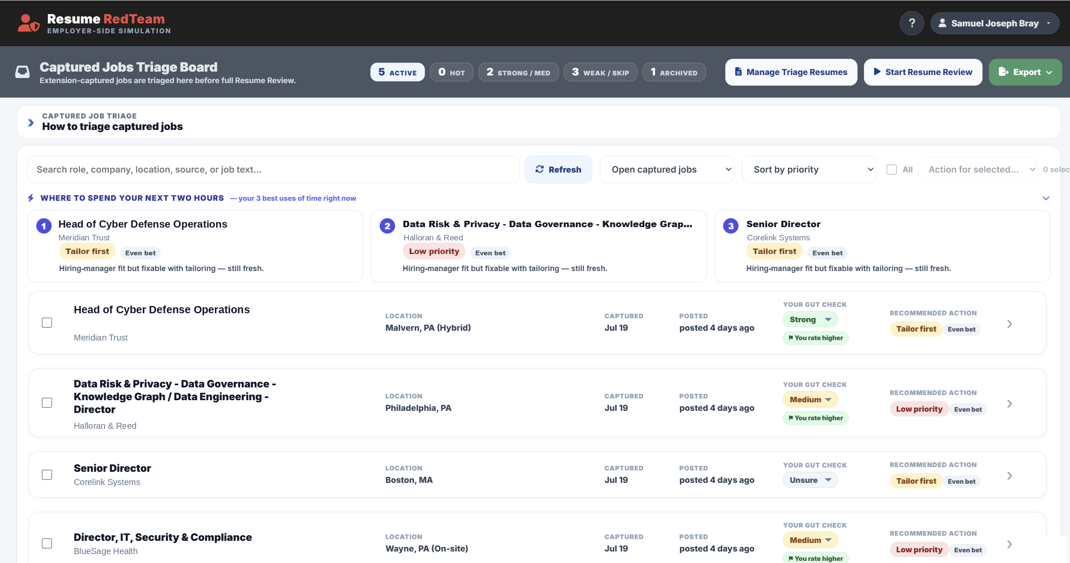Image resolution: width=1070 pixels, height=563 pixels.
Task: Select the Head of Cyber Defense Operations checkbox
Action: point(47,323)
